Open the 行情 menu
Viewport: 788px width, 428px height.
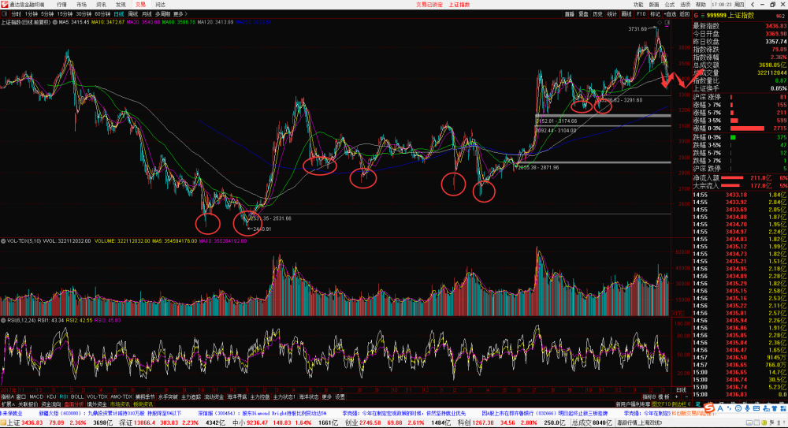[x=61, y=5]
